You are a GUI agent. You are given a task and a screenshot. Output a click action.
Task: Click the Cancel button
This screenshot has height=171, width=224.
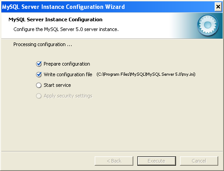click(x=199, y=161)
